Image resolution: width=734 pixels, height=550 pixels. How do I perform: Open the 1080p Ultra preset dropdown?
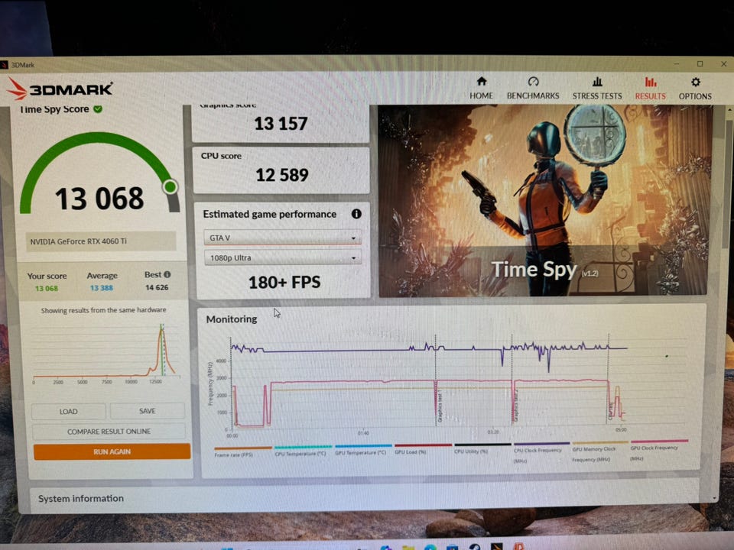pyautogui.click(x=282, y=257)
